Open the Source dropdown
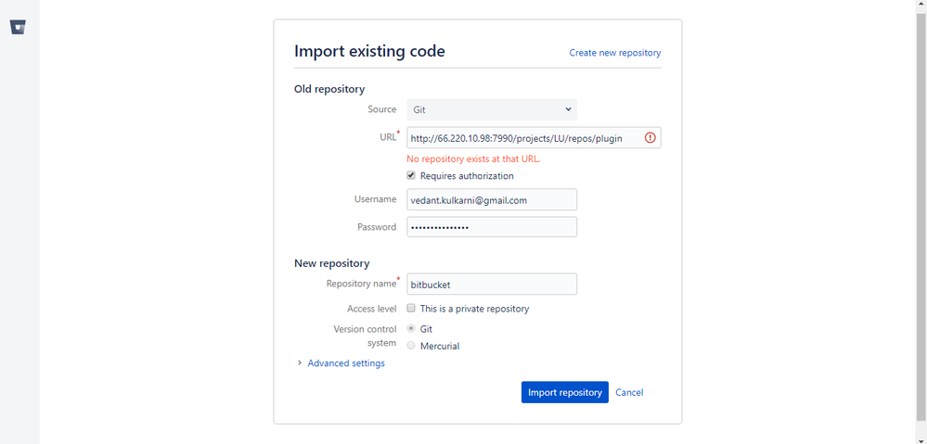 [x=492, y=109]
